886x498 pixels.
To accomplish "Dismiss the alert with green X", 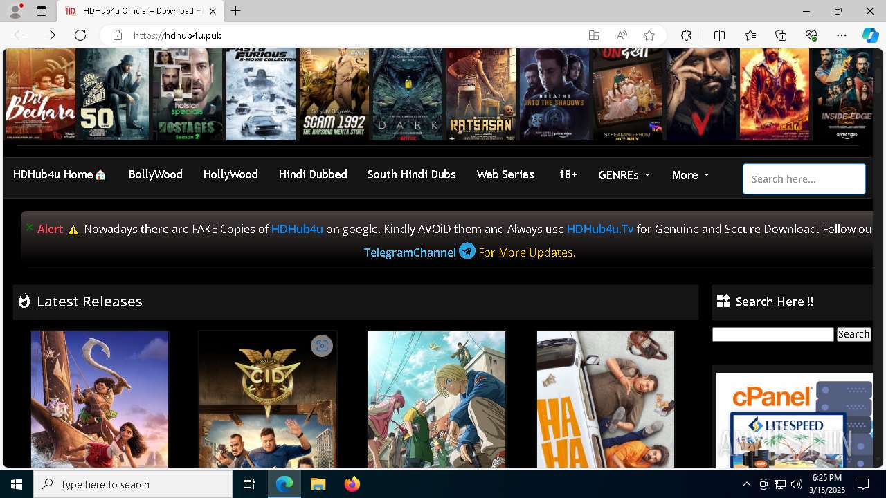I will point(29,227).
